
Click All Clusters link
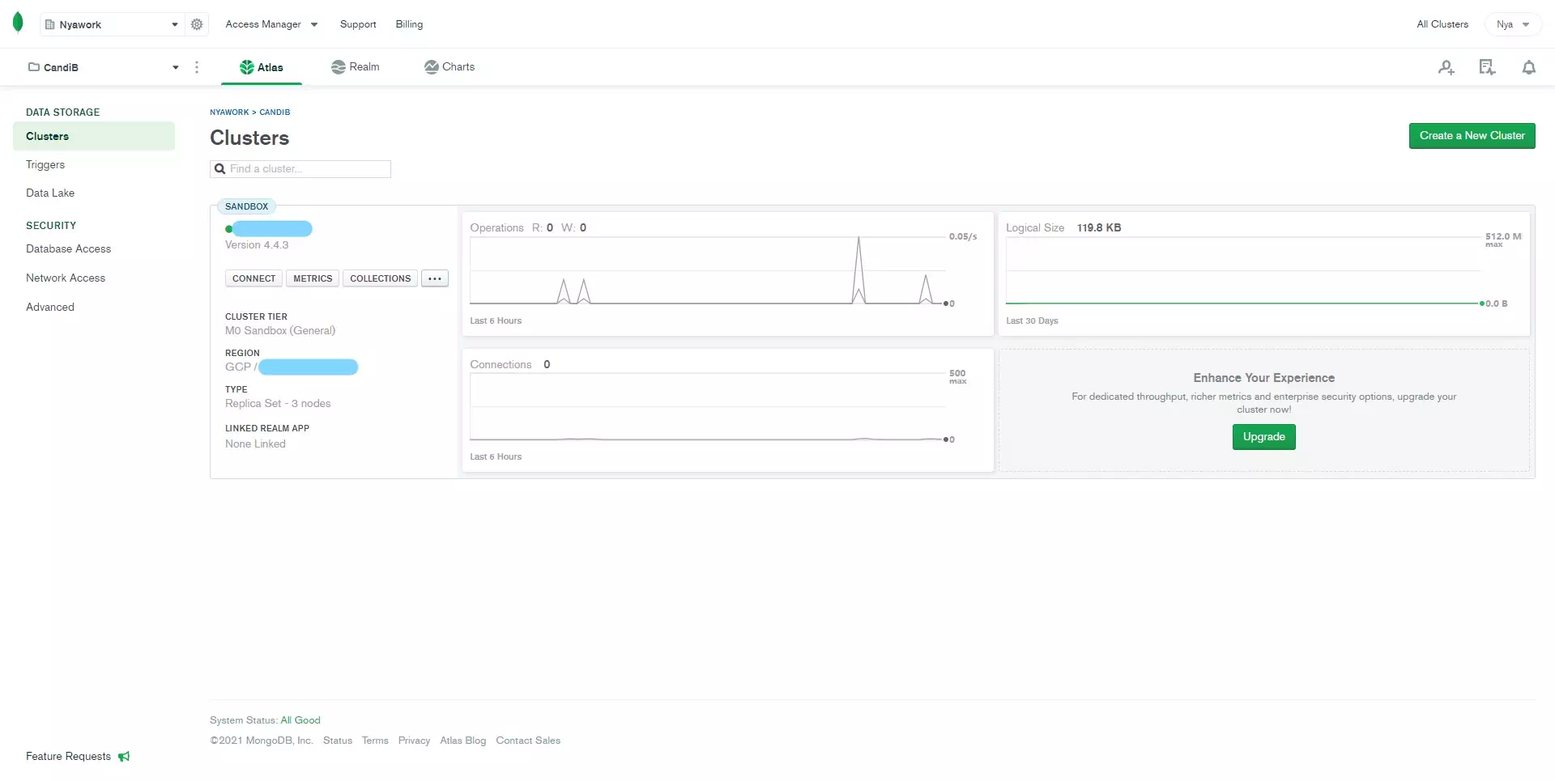[x=1442, y=24]
